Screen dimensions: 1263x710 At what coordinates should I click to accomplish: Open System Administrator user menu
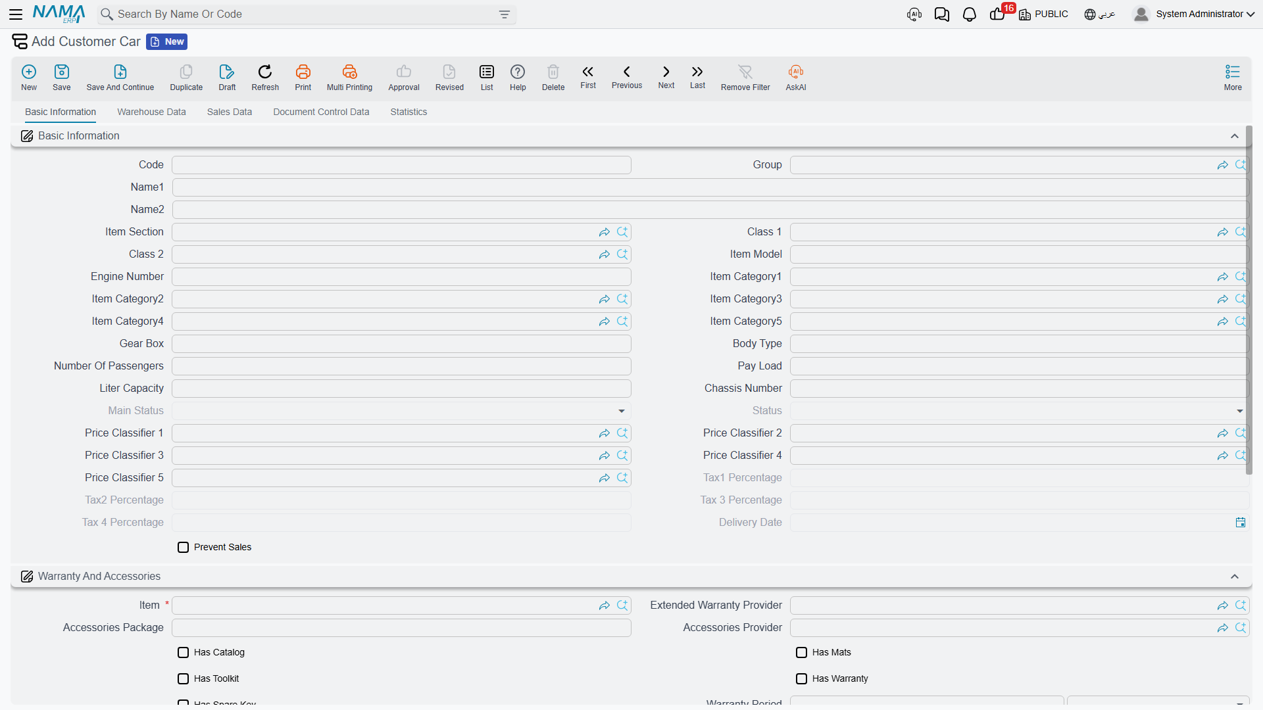1194,14
